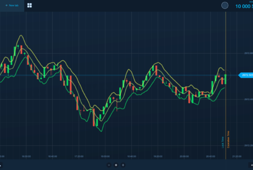
Task: Click the 20:40:00 time axis label
Action: click(211, 156)
